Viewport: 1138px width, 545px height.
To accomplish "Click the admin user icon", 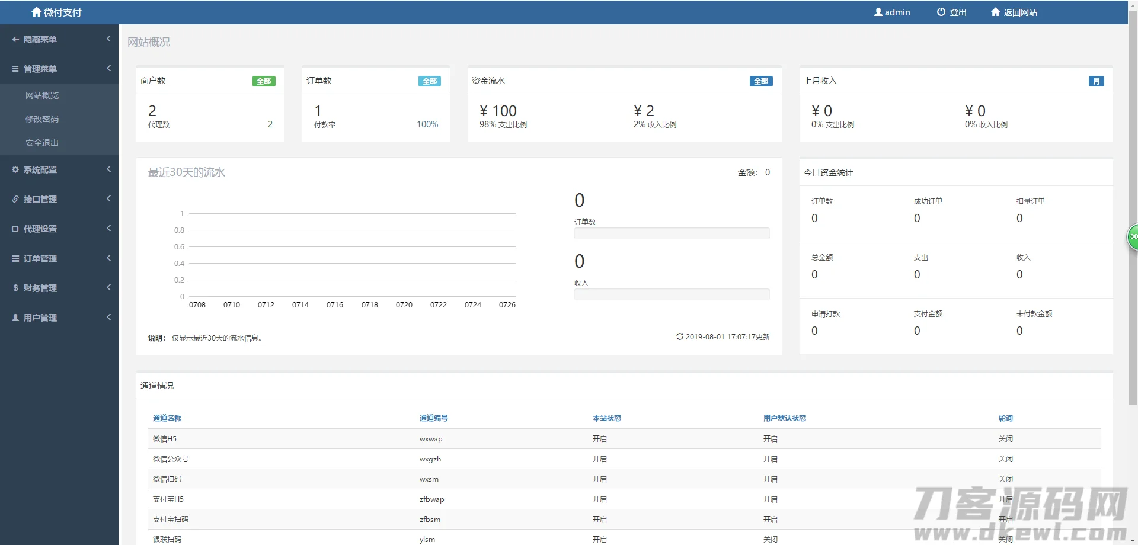I will coord(878,12).
